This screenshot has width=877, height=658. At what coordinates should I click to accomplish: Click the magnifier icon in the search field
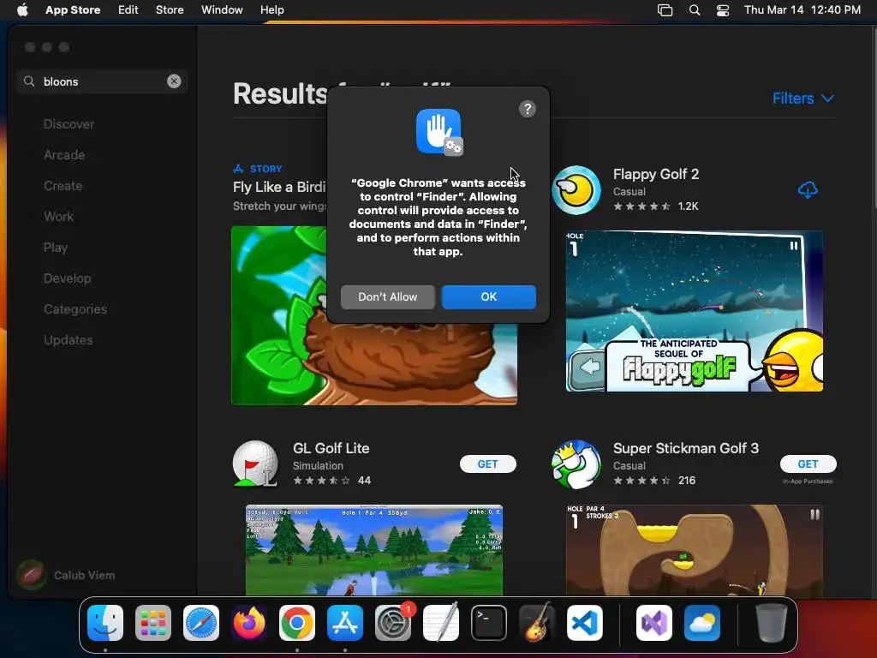click(x=29, y=81)
